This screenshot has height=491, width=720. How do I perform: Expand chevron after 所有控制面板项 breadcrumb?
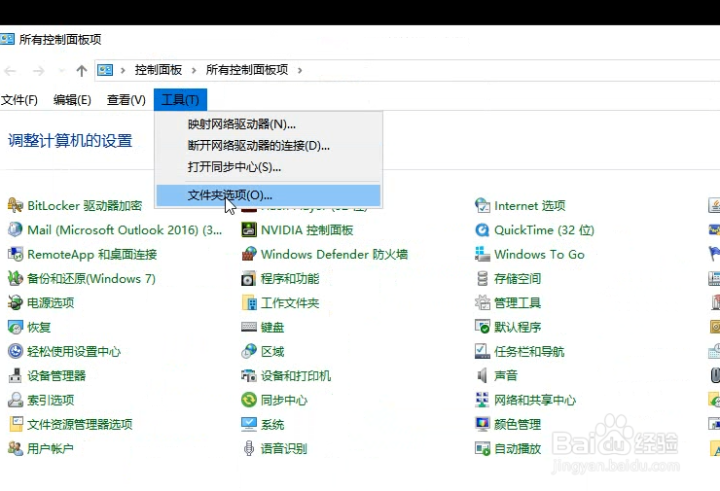coord(300,70)
